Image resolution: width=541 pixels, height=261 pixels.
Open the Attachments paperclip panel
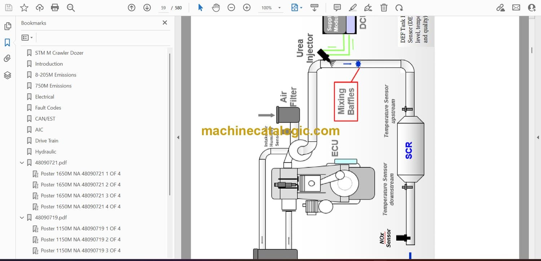point(7,58)
